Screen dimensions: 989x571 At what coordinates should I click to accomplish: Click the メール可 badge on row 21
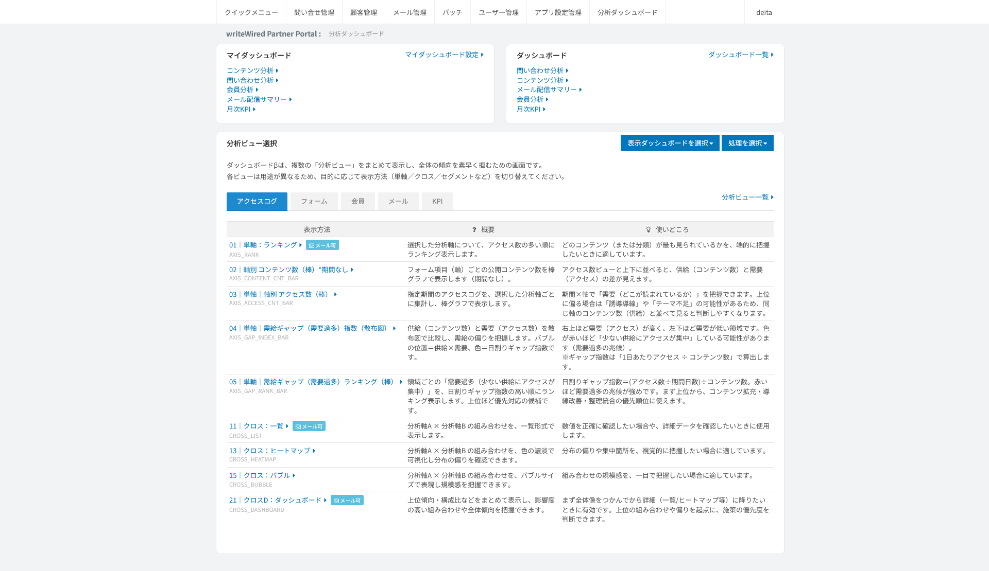pyautogui.click(x=347, y=501)
